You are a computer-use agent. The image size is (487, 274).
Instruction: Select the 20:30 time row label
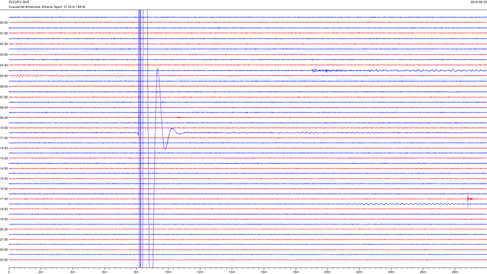4,229
